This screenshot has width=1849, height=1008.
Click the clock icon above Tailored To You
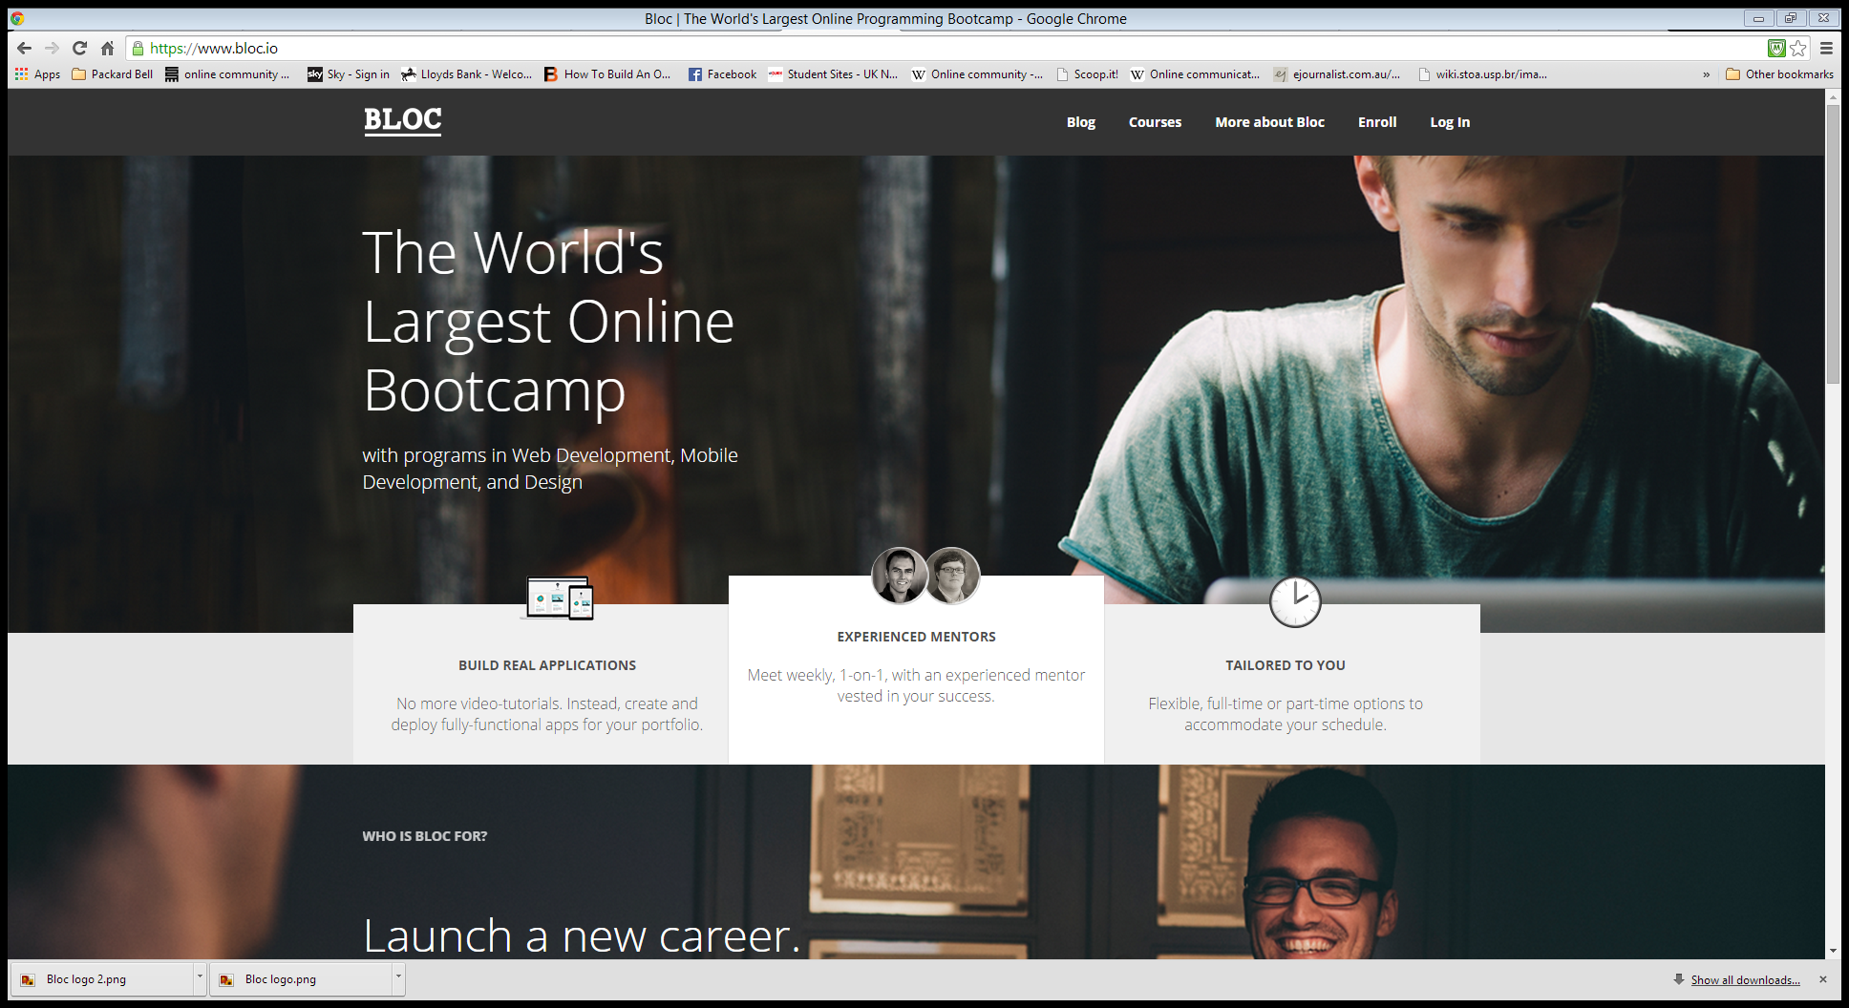coord(1294,601)
